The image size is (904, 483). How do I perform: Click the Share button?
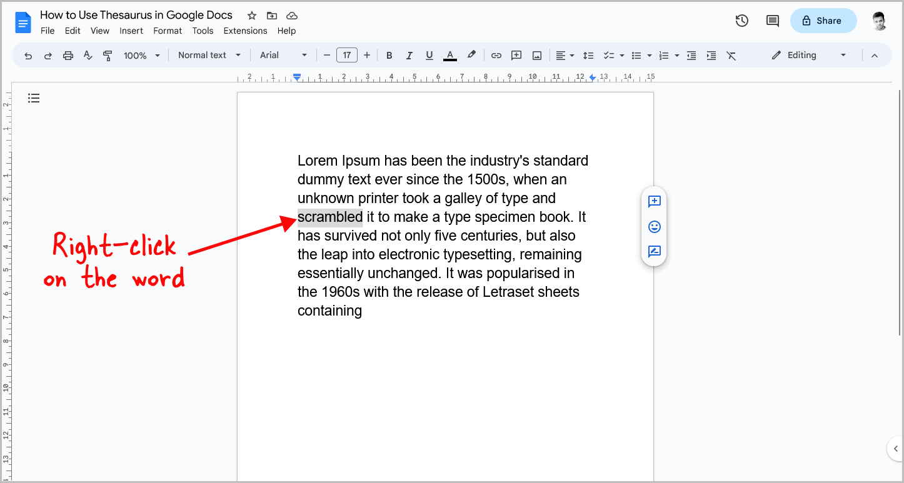click(823, 20)
